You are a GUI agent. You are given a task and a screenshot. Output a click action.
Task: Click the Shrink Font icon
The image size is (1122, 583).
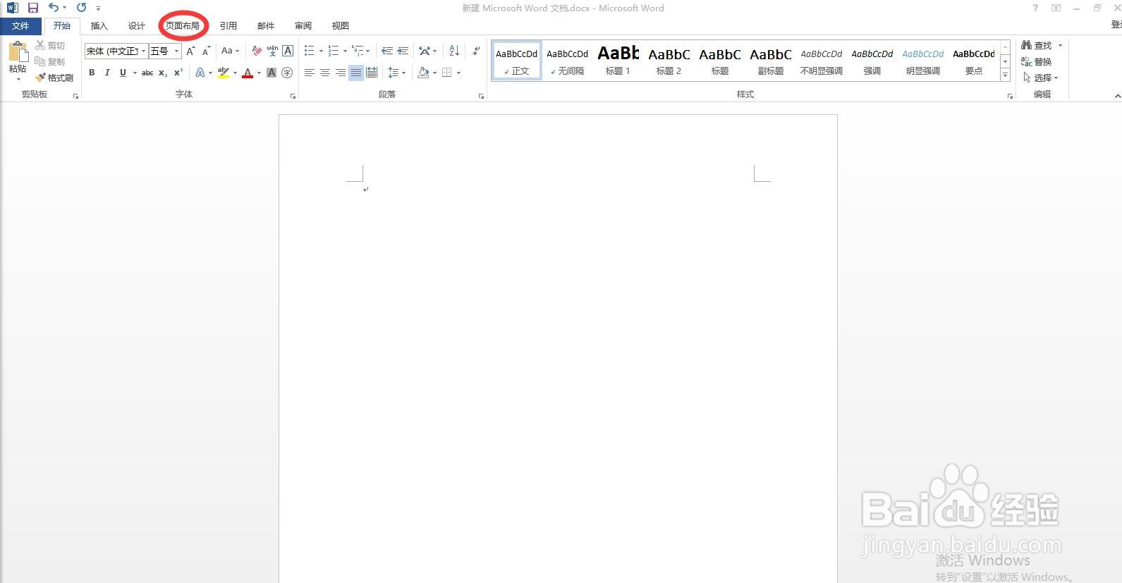point(206,51)
